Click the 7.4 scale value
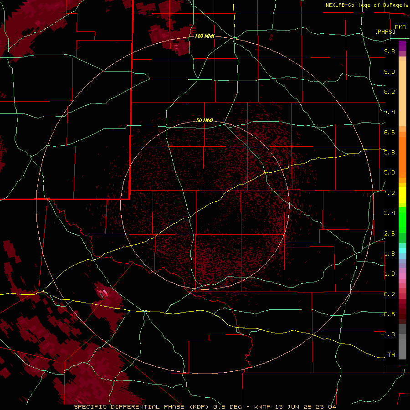 pos(389,112)
